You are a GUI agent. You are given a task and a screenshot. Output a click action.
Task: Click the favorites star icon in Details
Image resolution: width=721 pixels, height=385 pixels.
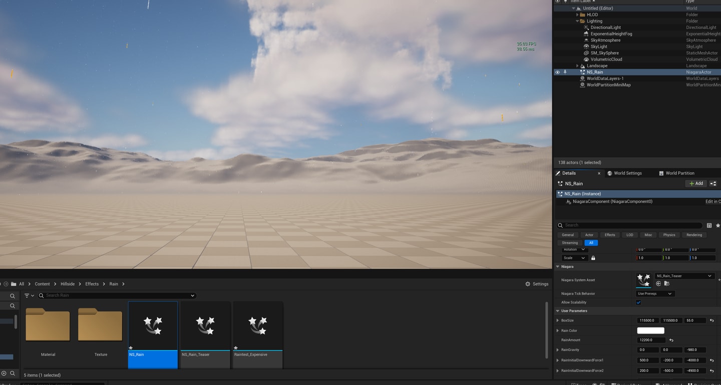pos(718,225)
